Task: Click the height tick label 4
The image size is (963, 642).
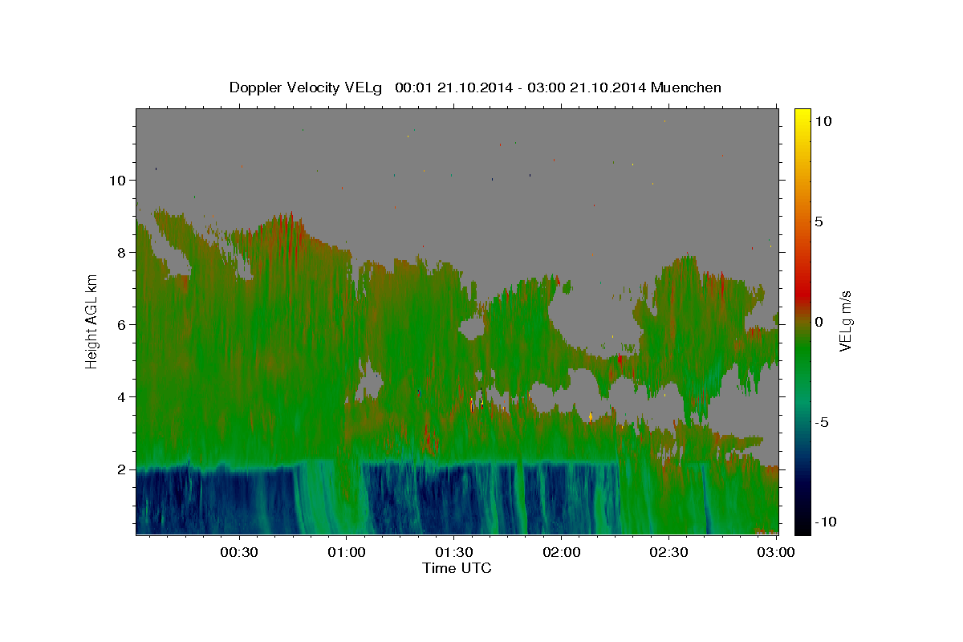Action: (x=122, y=397)
